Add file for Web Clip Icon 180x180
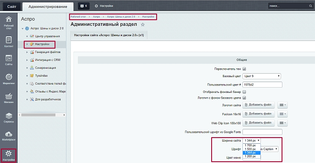 (258, 123)
